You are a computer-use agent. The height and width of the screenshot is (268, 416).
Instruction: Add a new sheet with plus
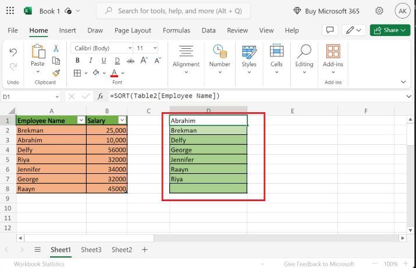point(145,250)
